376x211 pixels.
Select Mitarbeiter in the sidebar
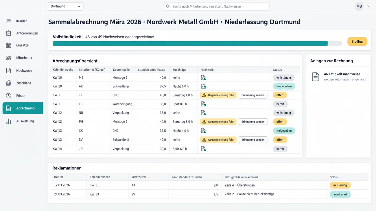point(23,58)
